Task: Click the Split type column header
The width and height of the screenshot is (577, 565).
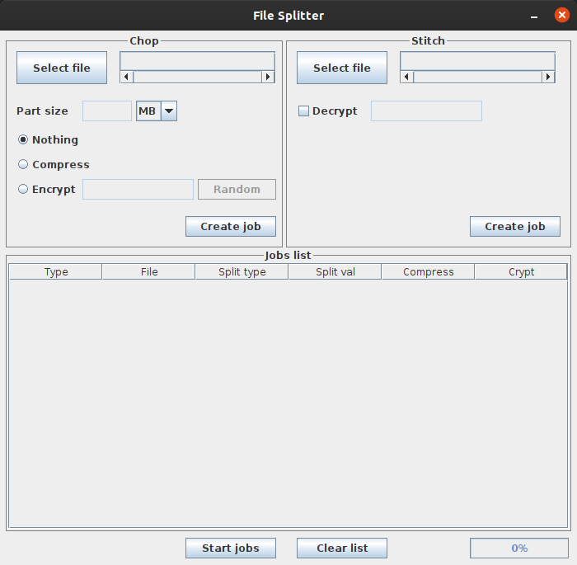Action: coord(242,272)
